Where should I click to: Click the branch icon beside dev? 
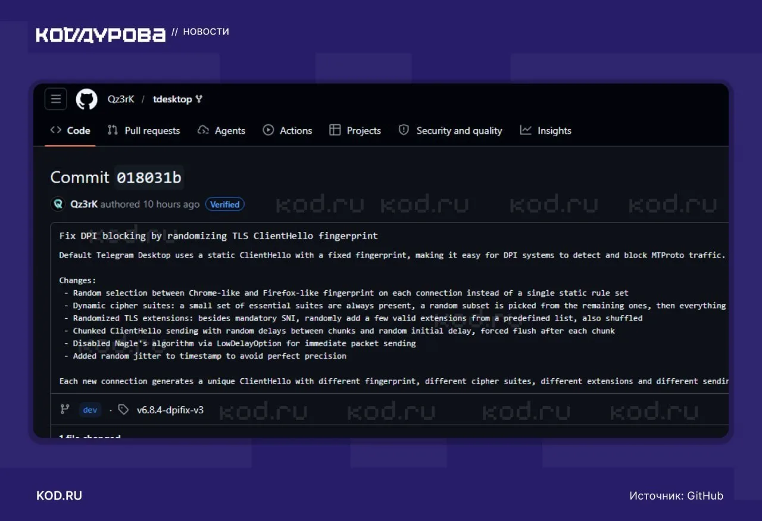click(65, 409)
